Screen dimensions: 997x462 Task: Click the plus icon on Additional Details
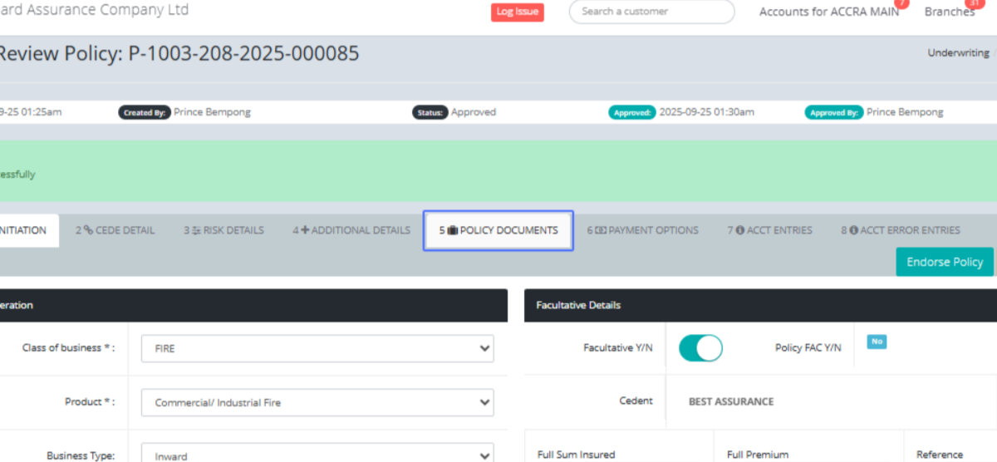(x=305, y=230)
